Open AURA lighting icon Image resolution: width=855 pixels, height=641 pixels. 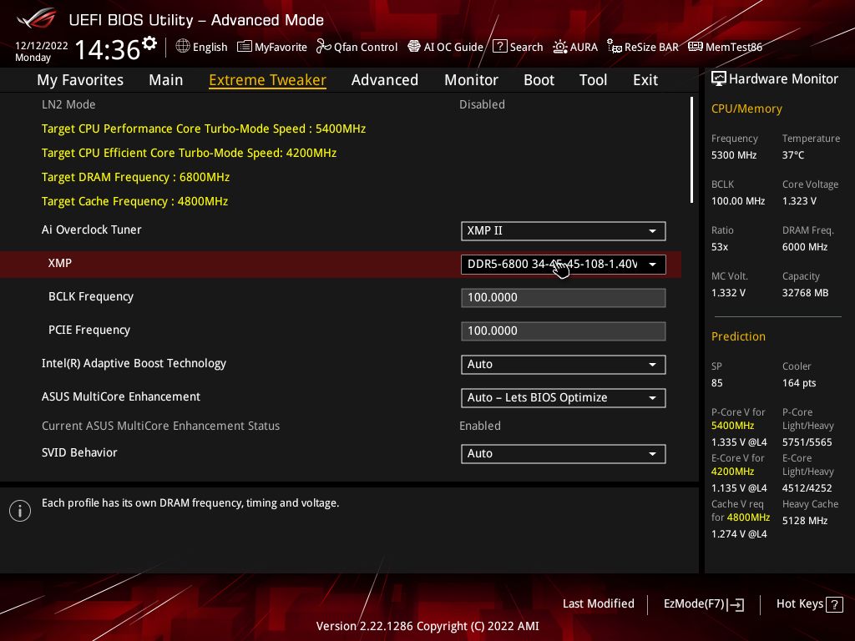(x=560, y=47)
